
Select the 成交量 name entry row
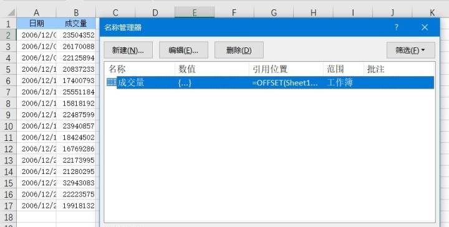tap(270, 83)
